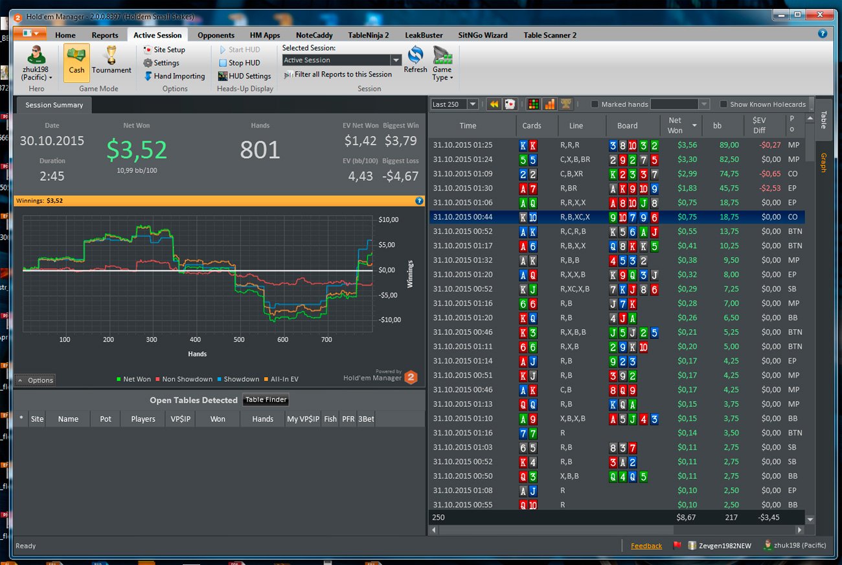Click the yellow rewind arrows icon
842x565 pixels.
[494, 104]
